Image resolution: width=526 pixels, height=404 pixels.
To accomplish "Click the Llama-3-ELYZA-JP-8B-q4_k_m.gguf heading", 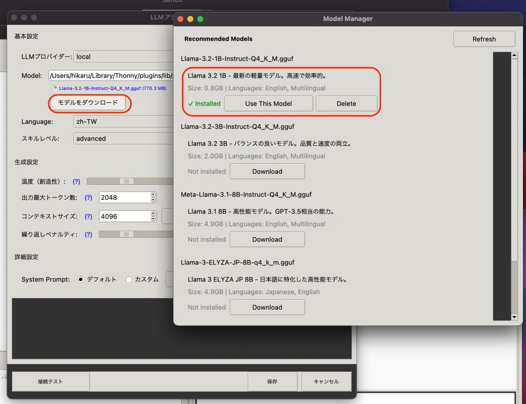I will 237,262.
